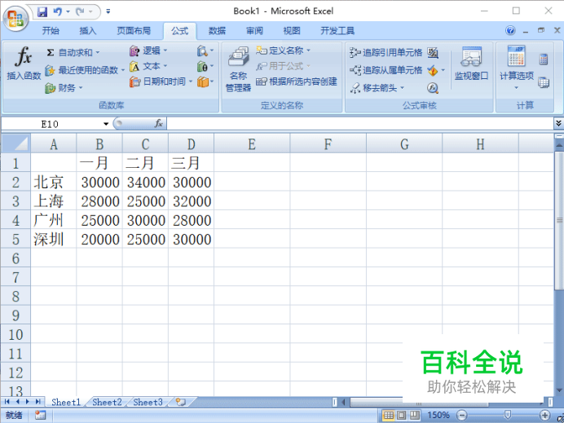The image size is (564, 423).
Task: Undo the last action
Action: [57, 12]
